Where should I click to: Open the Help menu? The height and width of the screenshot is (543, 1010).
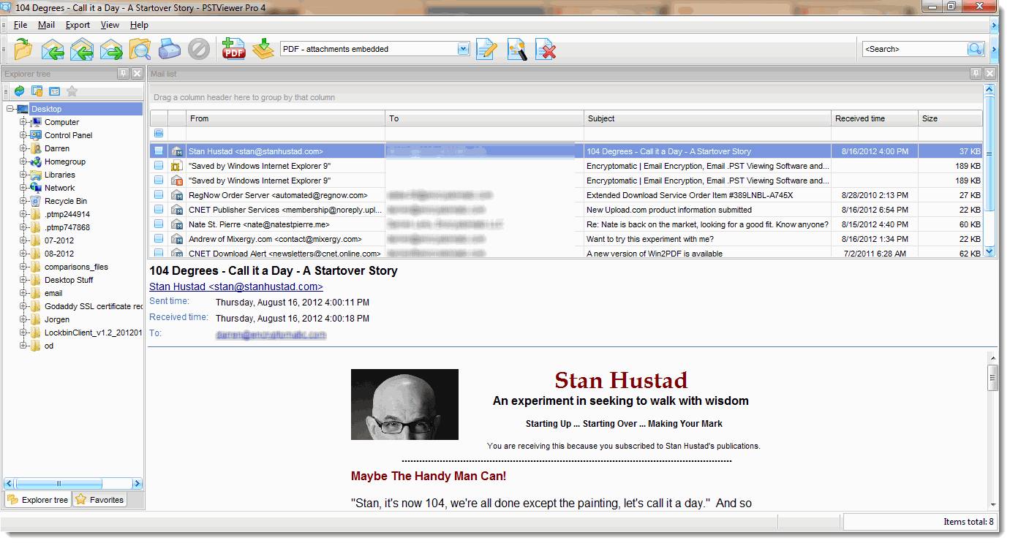pyautogui.click(x=139, y=25)
